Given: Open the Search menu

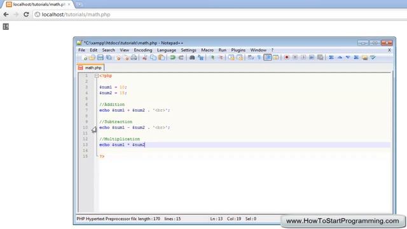Looking at the screenshot, I should tap(109, 50).
